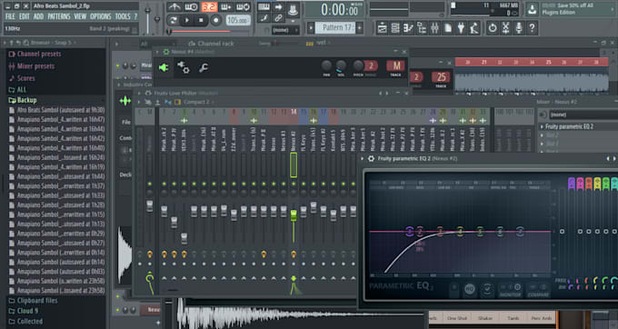Open the Save 50% off news banner
This screenshot has height=329, width=618.
coord(578,9)
